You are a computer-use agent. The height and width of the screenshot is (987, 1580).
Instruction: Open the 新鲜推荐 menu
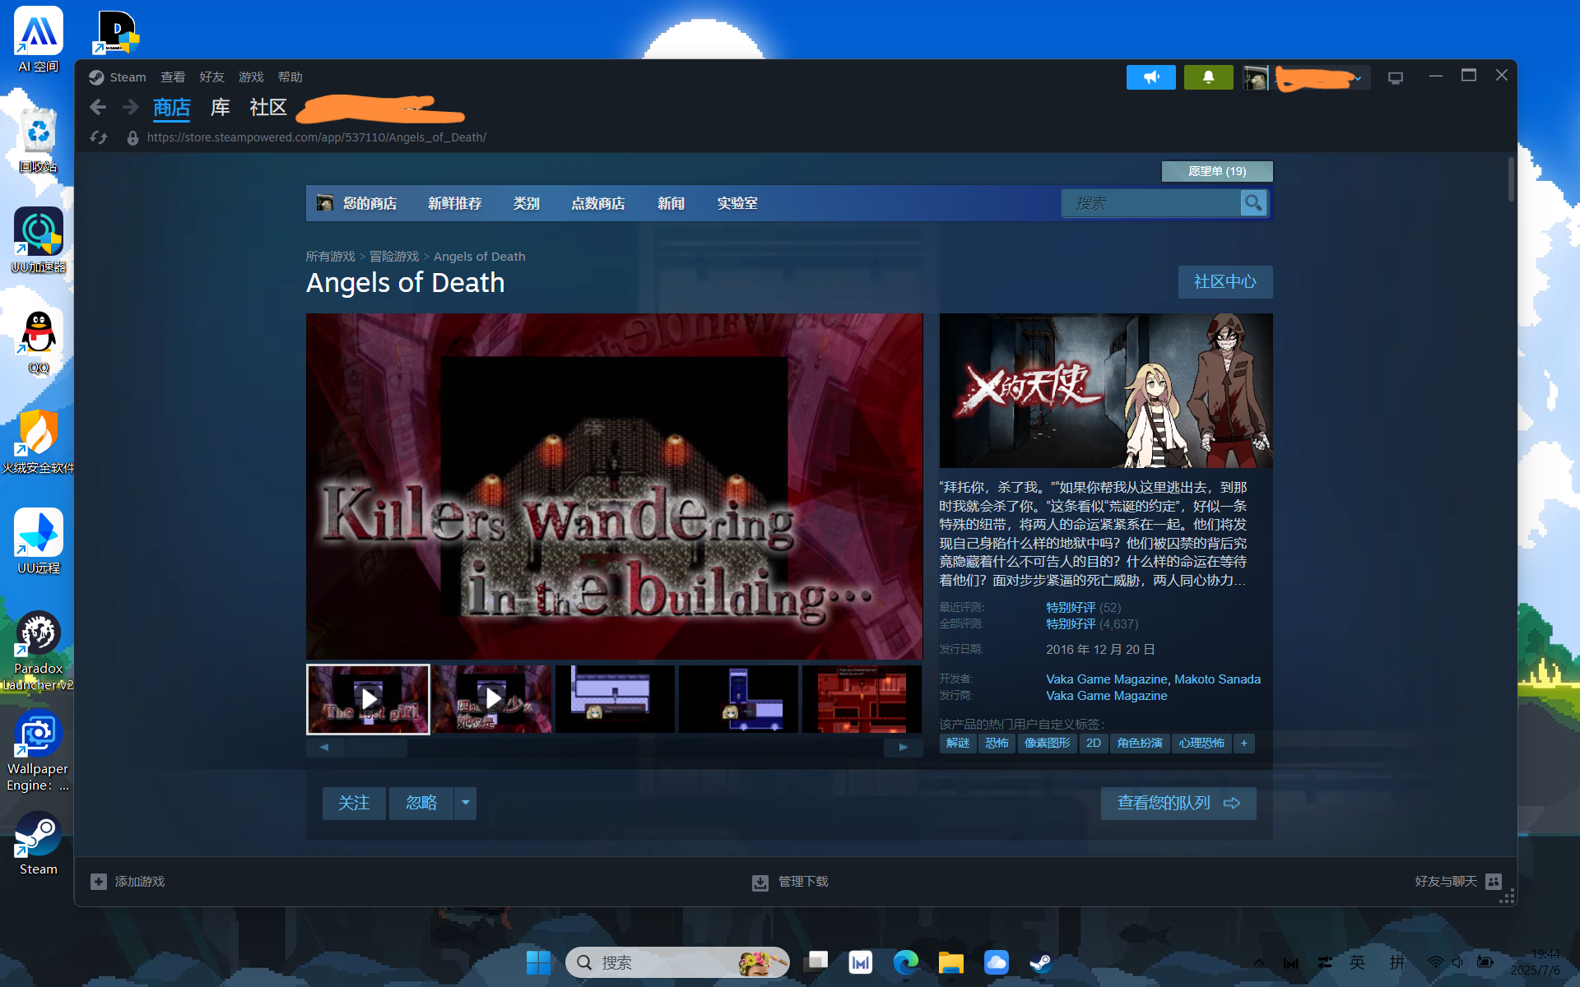(454, 203)
